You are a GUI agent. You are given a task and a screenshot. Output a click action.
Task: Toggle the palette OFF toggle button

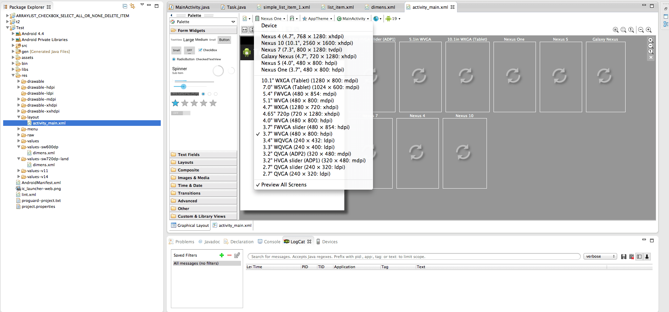189,50
